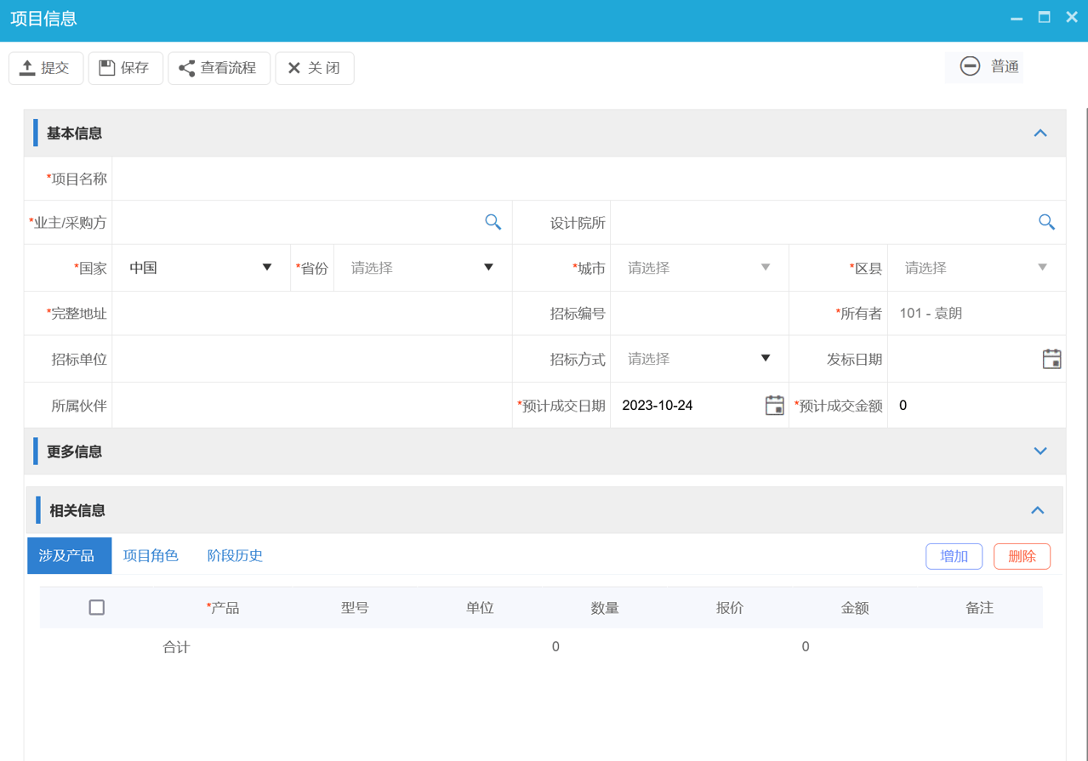This screenshot has height=761, width=1088.
Task: Collapse the 基本信息 section
Action: coord(1040,133)
